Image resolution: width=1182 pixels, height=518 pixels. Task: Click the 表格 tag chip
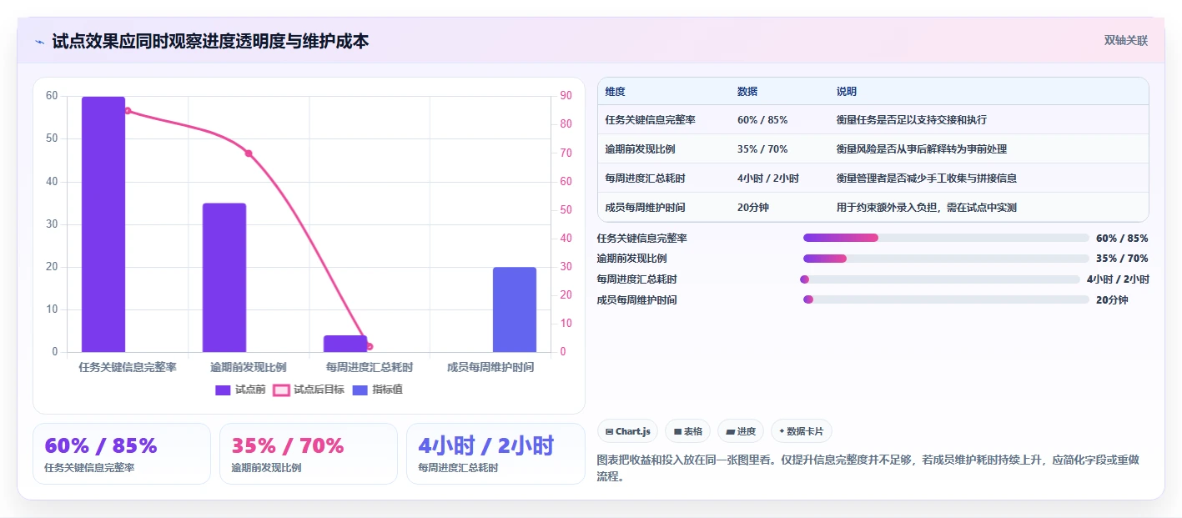pyautogui.click(x=687, y=431)
